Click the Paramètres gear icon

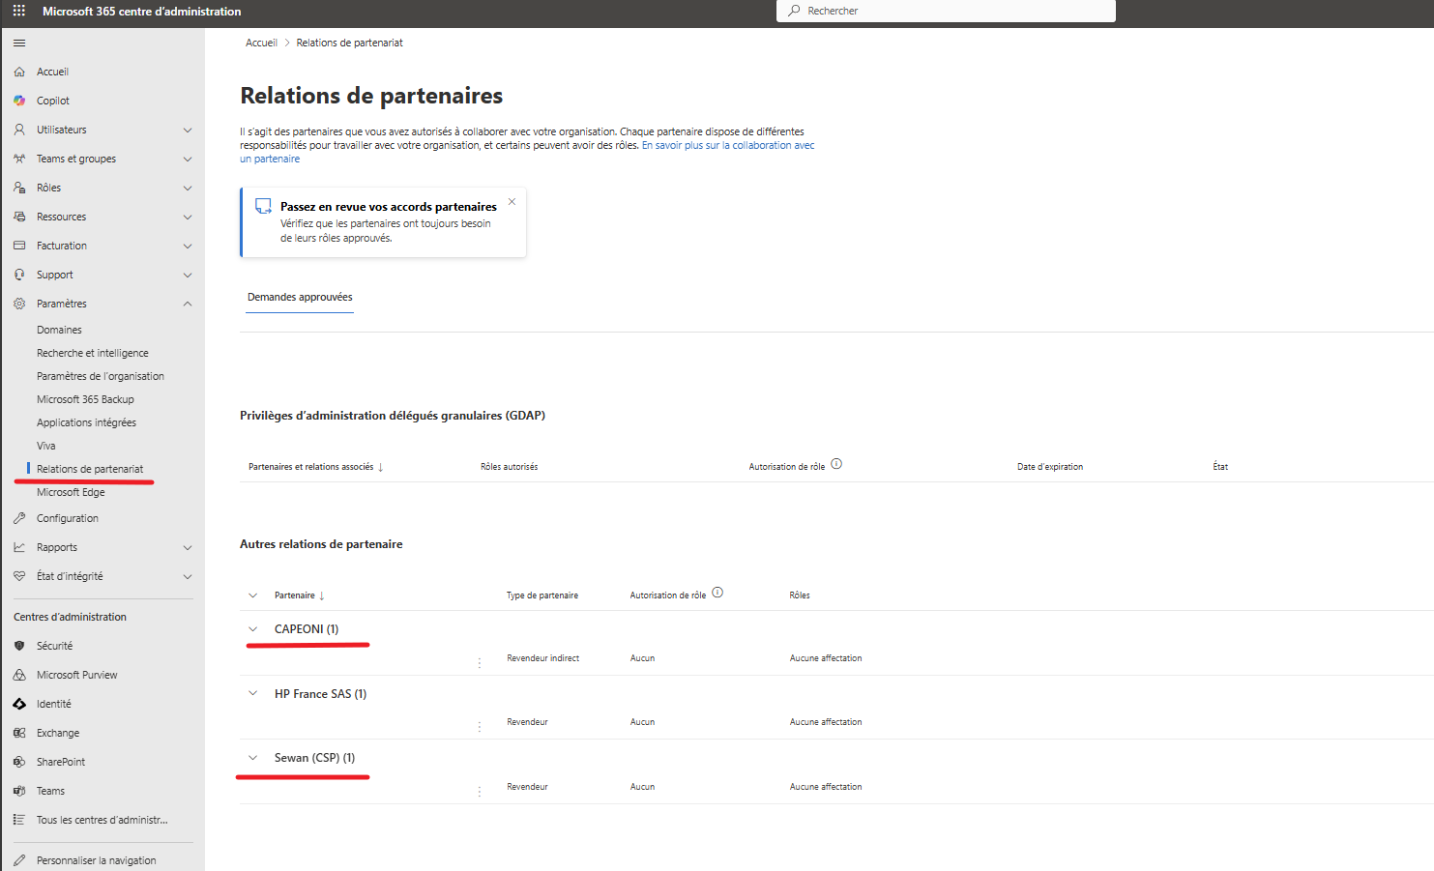(19, 304)
